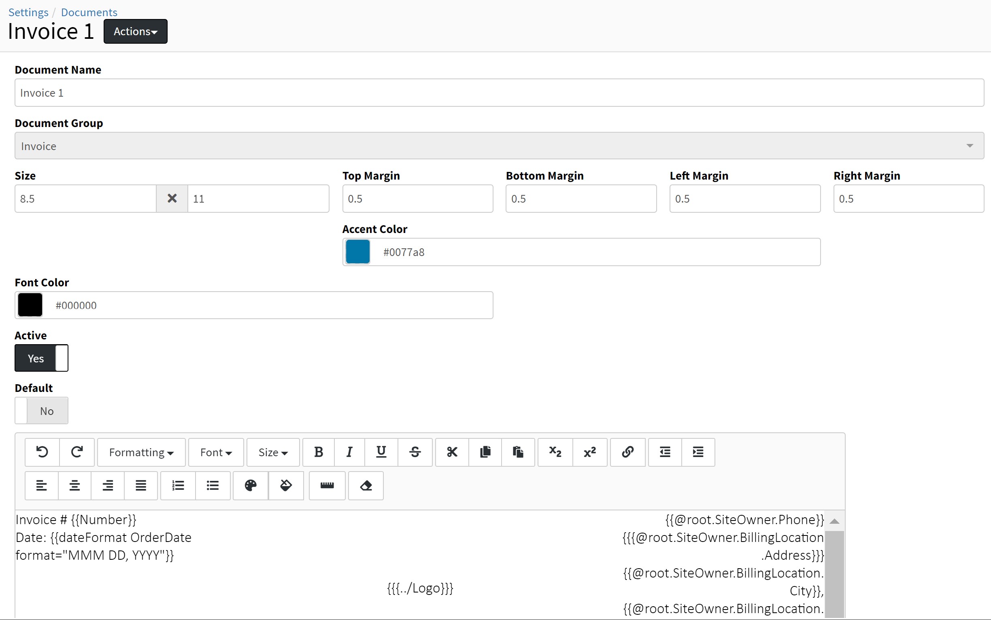Open the Actions menu button
The width and height of the screenshot is (991, 620).
point(136,31)
